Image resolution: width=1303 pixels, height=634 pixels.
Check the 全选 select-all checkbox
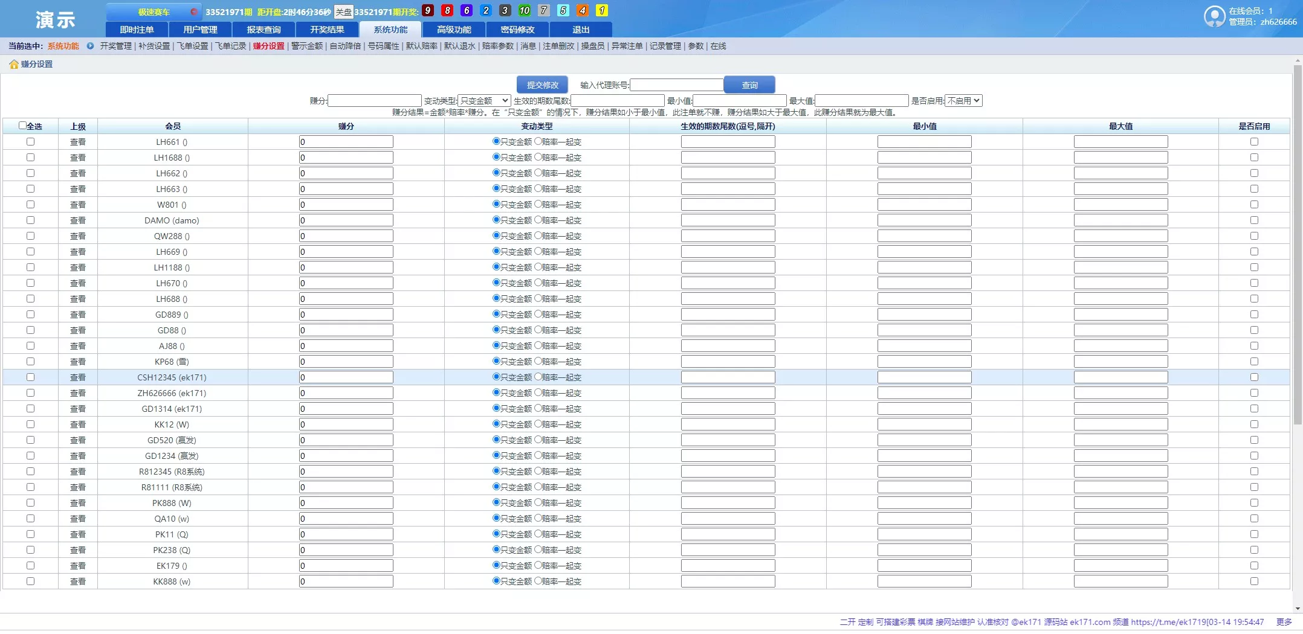coord(22,126)
